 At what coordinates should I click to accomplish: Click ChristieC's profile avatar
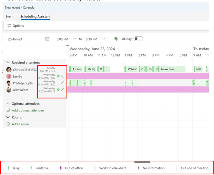(9, 70)
